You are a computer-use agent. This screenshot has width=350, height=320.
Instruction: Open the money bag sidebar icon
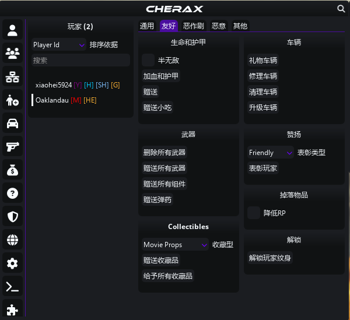[x=12, y=170]
